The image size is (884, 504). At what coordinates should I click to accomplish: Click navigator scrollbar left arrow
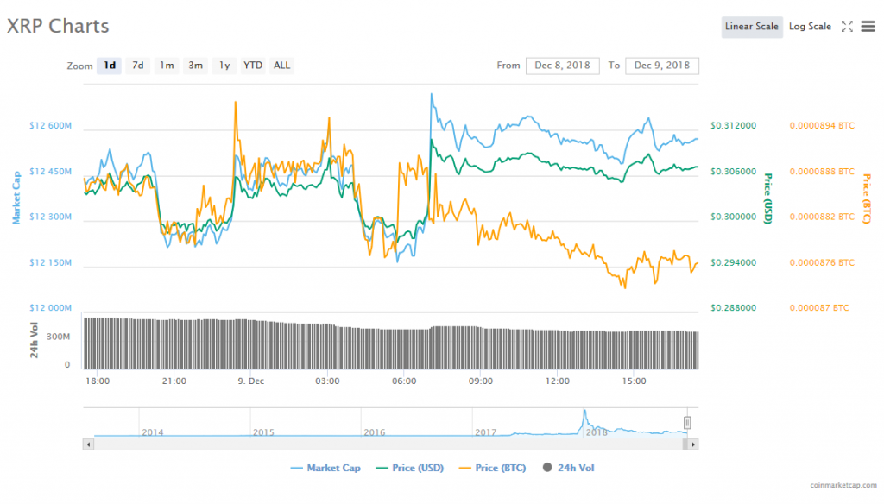tap(87, 444)
